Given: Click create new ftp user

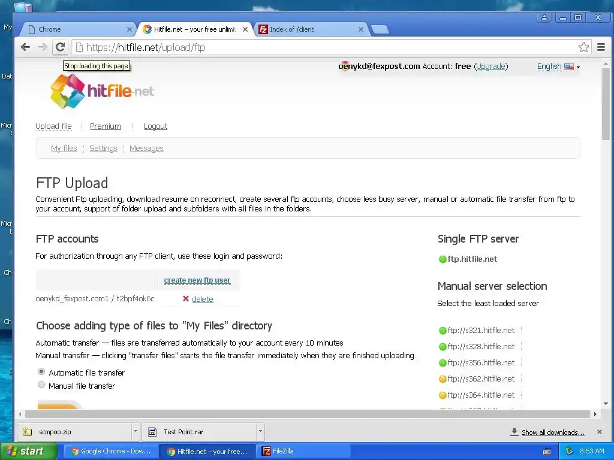Looking at the screenshot, I should tap(197, 280).
